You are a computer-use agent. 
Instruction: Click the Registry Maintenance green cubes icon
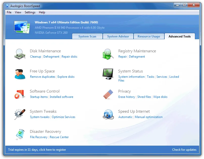pos(108,54)
